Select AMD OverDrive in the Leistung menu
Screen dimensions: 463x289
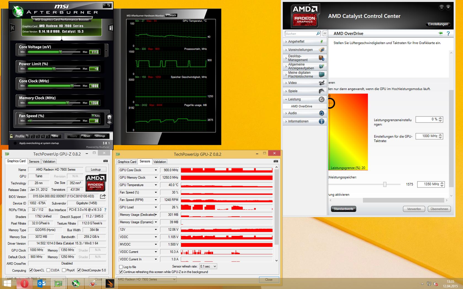click(302, 106)
